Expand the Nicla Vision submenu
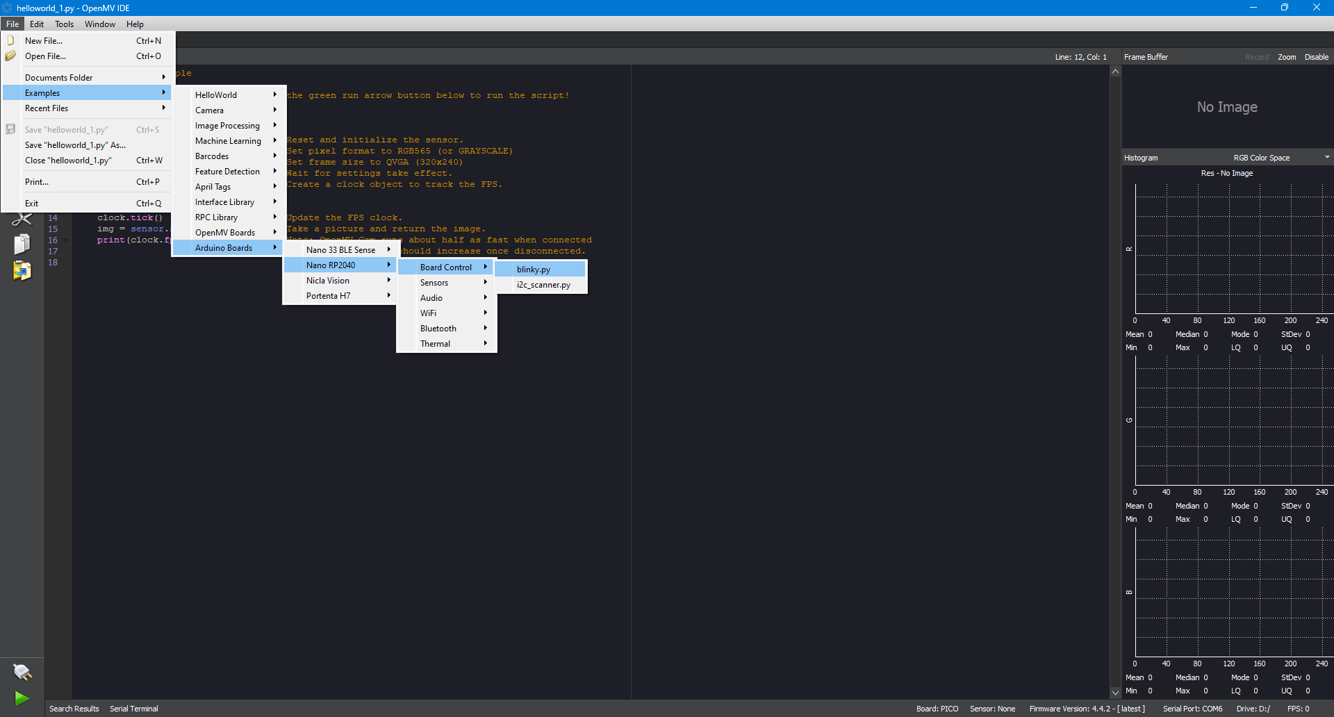Screen dimensions: 1334x717 (340, 281)
